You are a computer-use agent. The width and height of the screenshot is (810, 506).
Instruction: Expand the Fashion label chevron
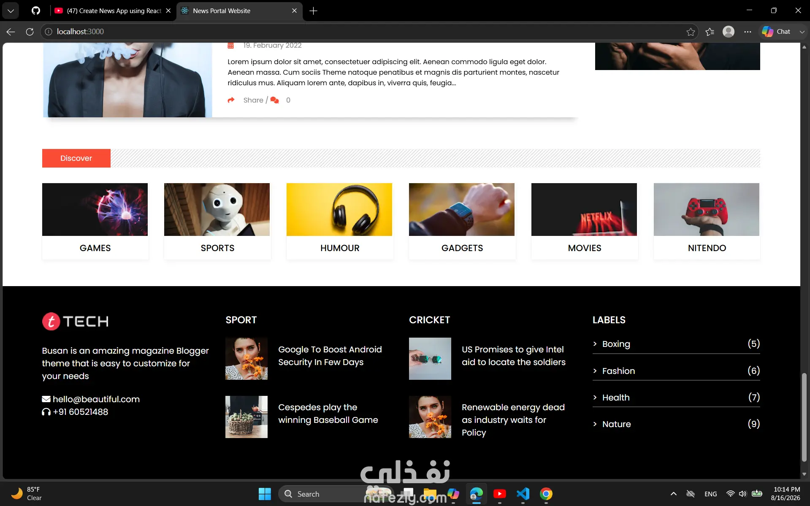click(x=595, y=371)
